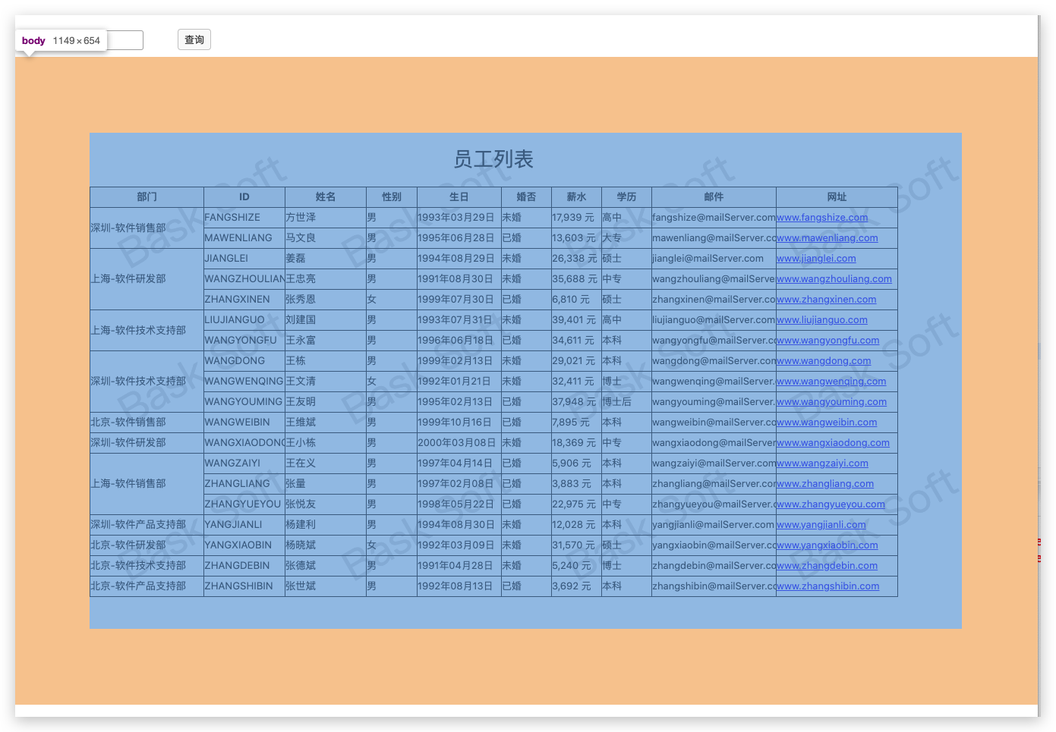Screen dimensions: 1056x732
Task: Click the name cell 刘建国
Action: (x=326, y=320)
